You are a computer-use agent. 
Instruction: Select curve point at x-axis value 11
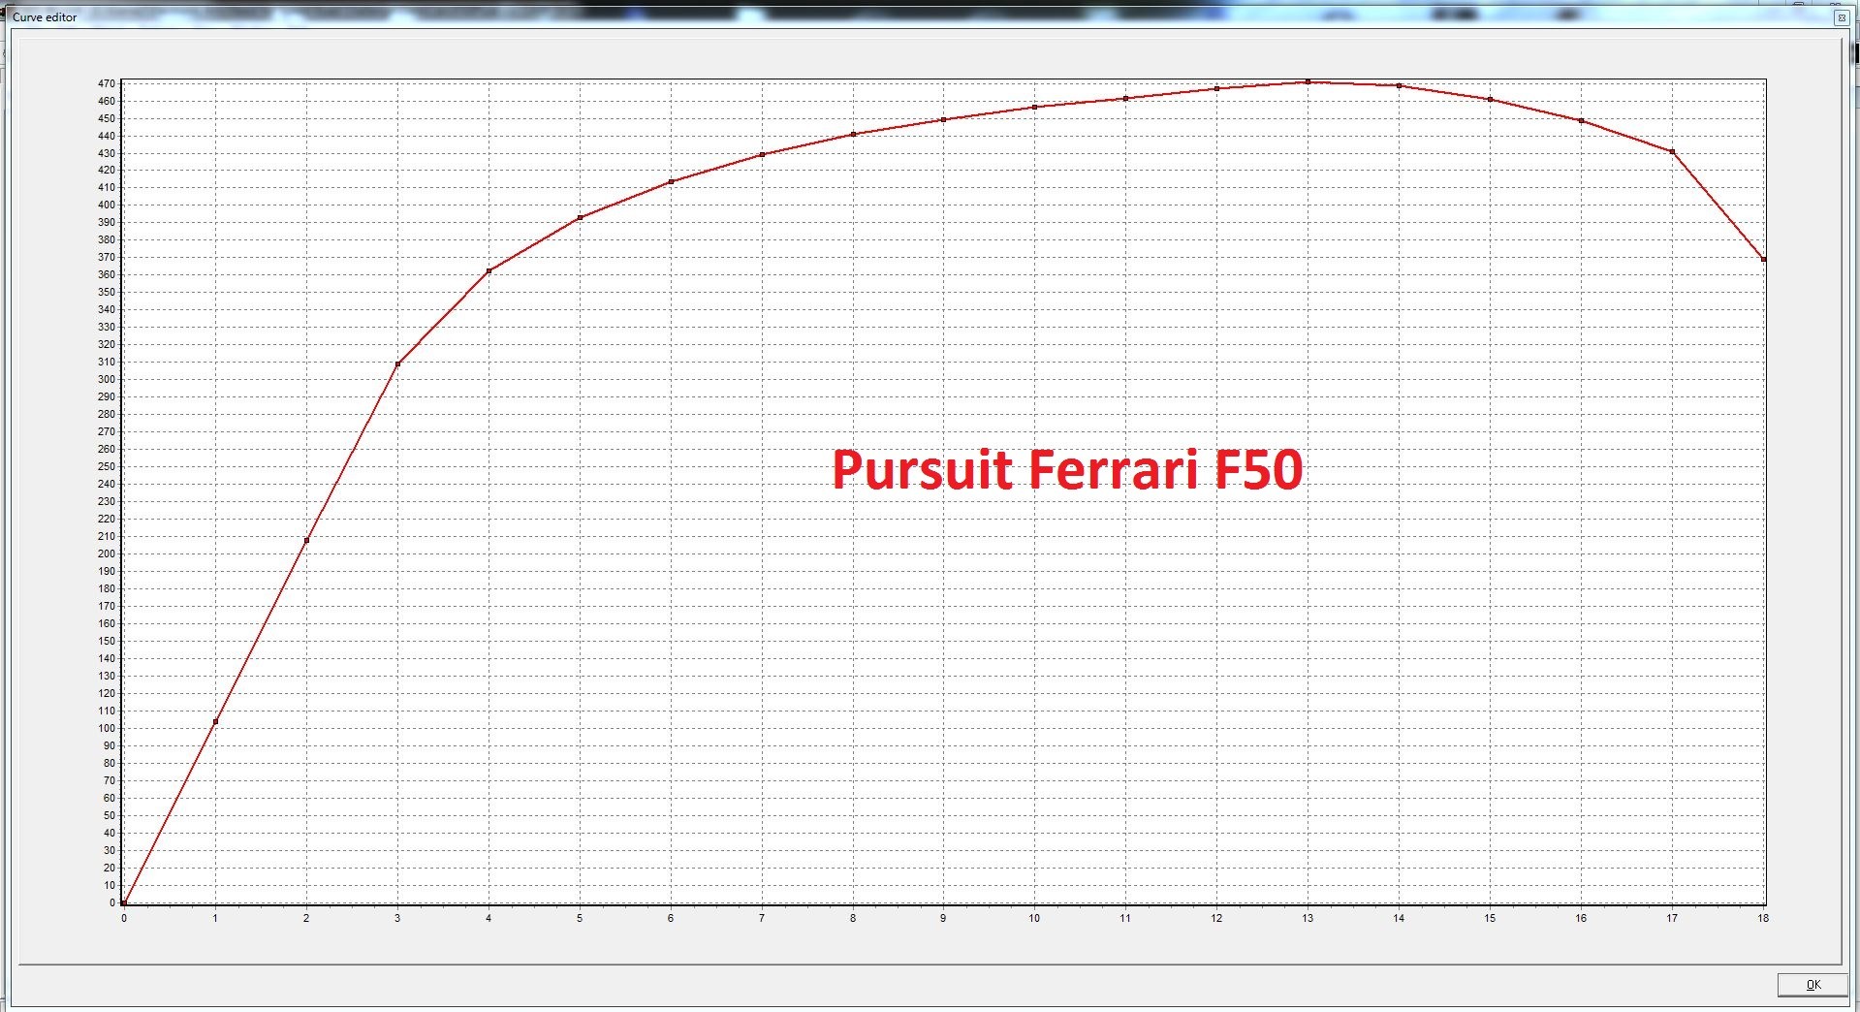[1125, 98]
